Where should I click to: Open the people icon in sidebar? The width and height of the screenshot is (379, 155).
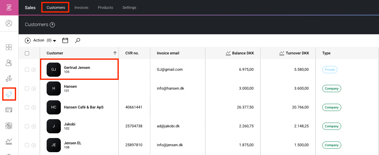[x=9, y=63]
